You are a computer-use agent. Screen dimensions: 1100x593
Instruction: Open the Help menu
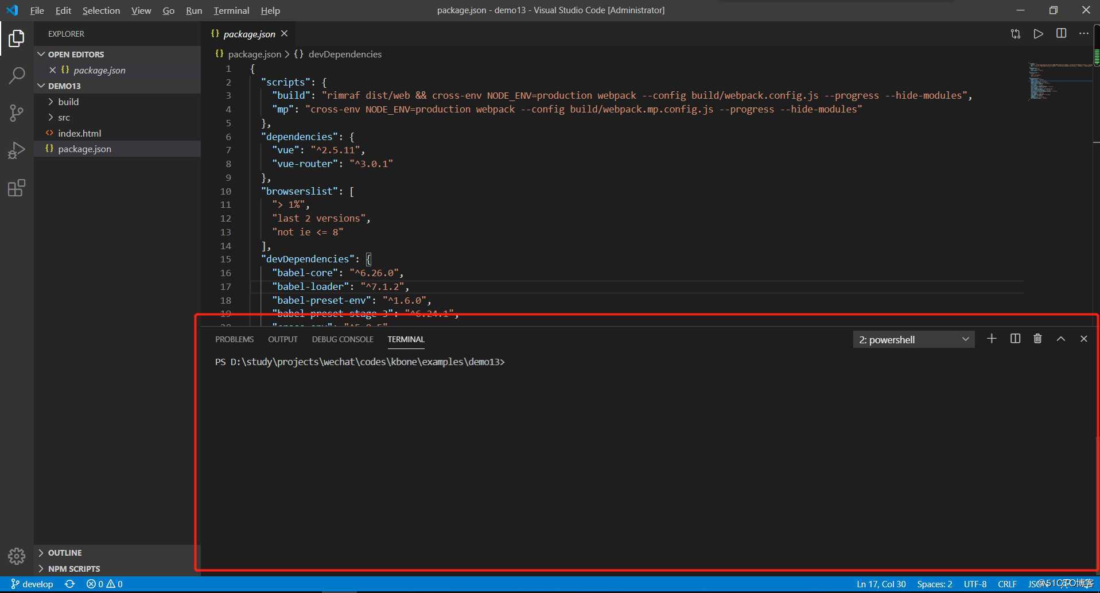pyautogui.click(x=270, y=10)
